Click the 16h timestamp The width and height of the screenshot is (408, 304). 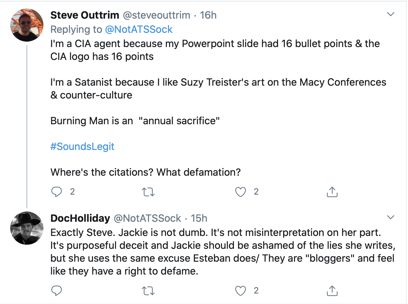pyautogui.click(x=208, y=15)
